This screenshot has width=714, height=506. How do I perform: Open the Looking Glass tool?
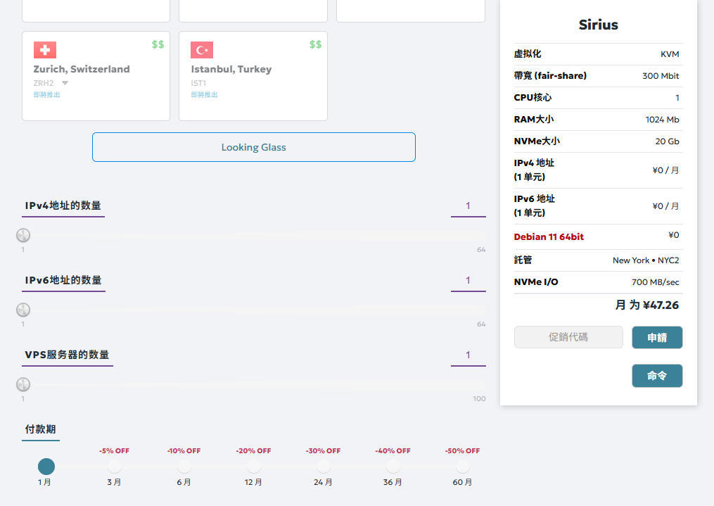tap(253, 147)
